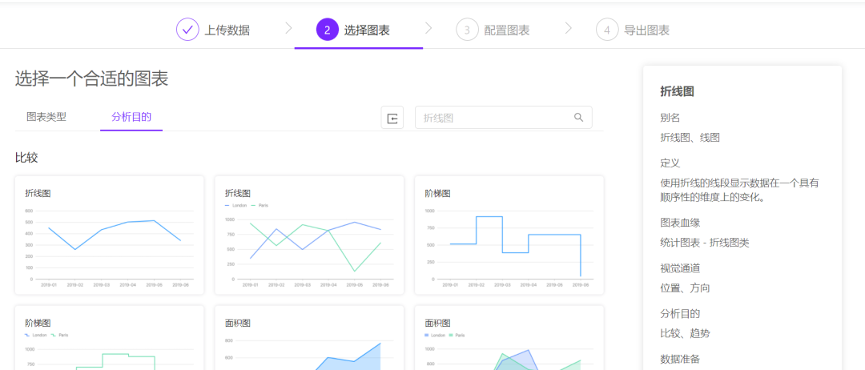This screenshot has width=865, height=370.
Task: Switch to the 图表类型 tab
Action: point(46,117)
